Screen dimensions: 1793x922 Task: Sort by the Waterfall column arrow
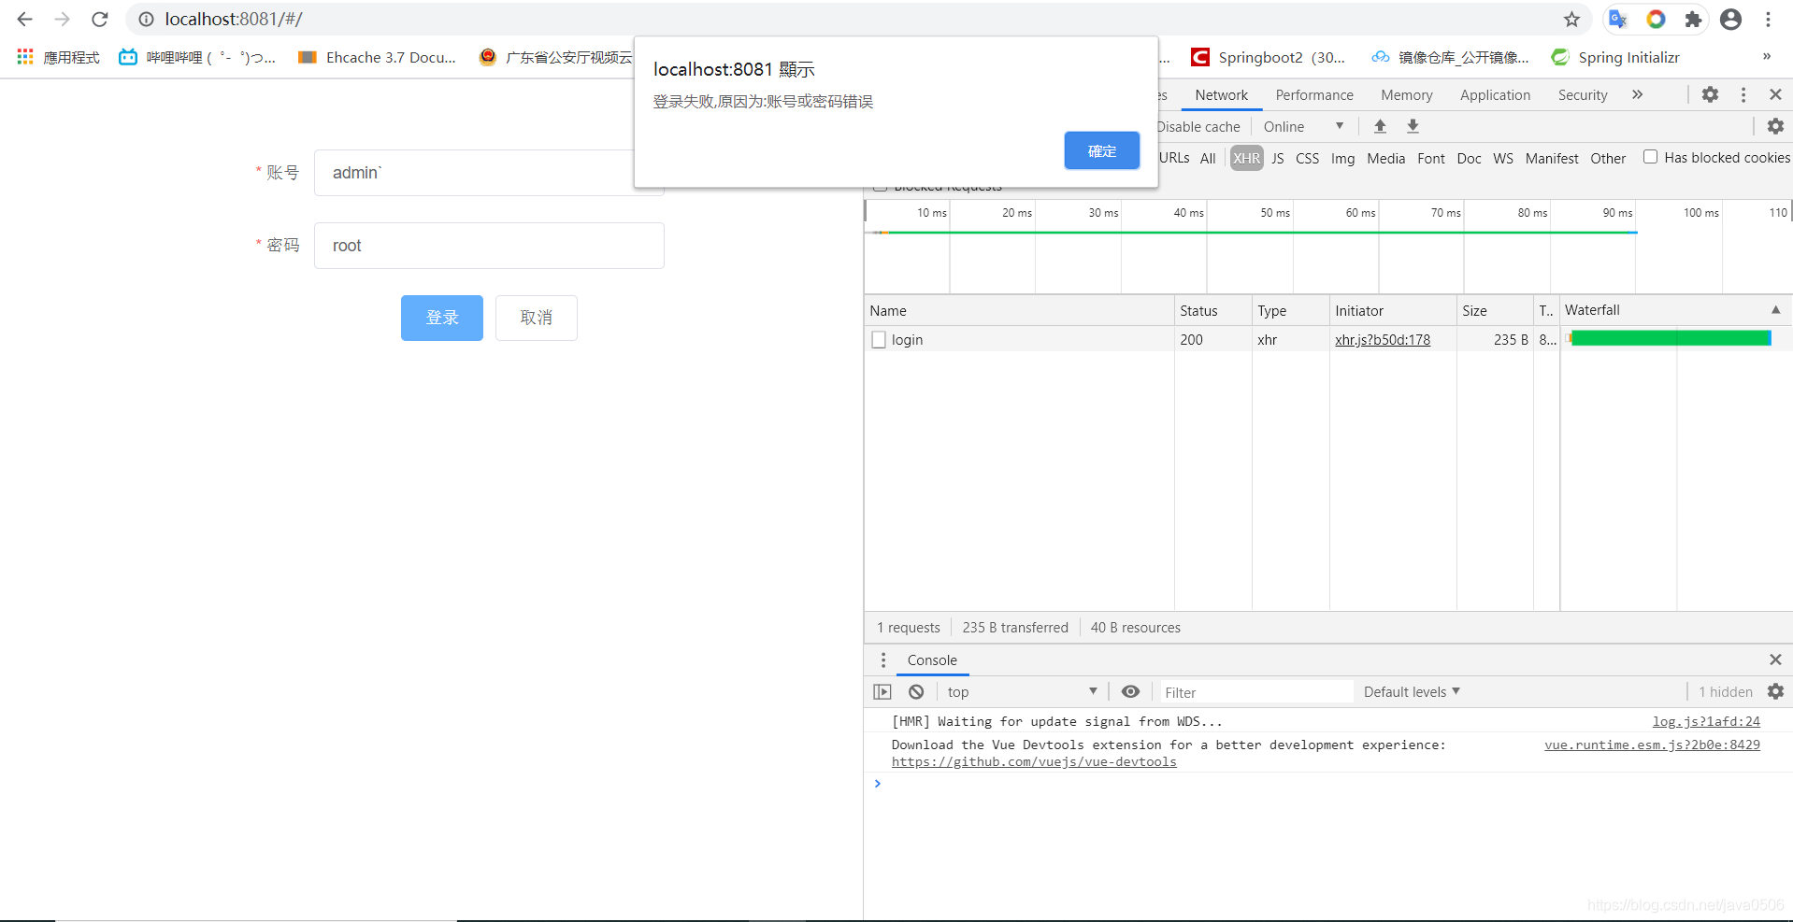pos(1775,310)
